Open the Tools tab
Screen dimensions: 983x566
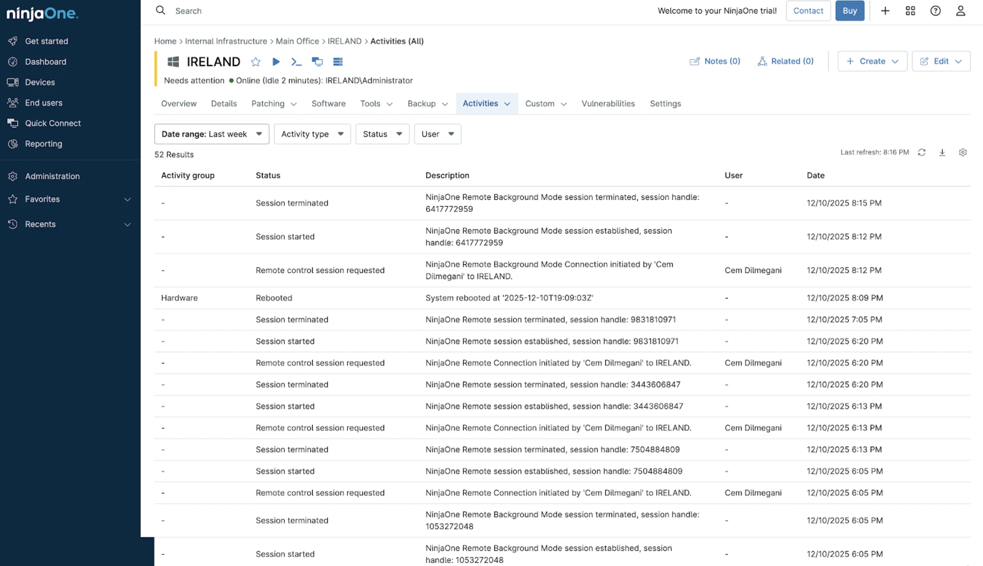[x=376, y=103]
